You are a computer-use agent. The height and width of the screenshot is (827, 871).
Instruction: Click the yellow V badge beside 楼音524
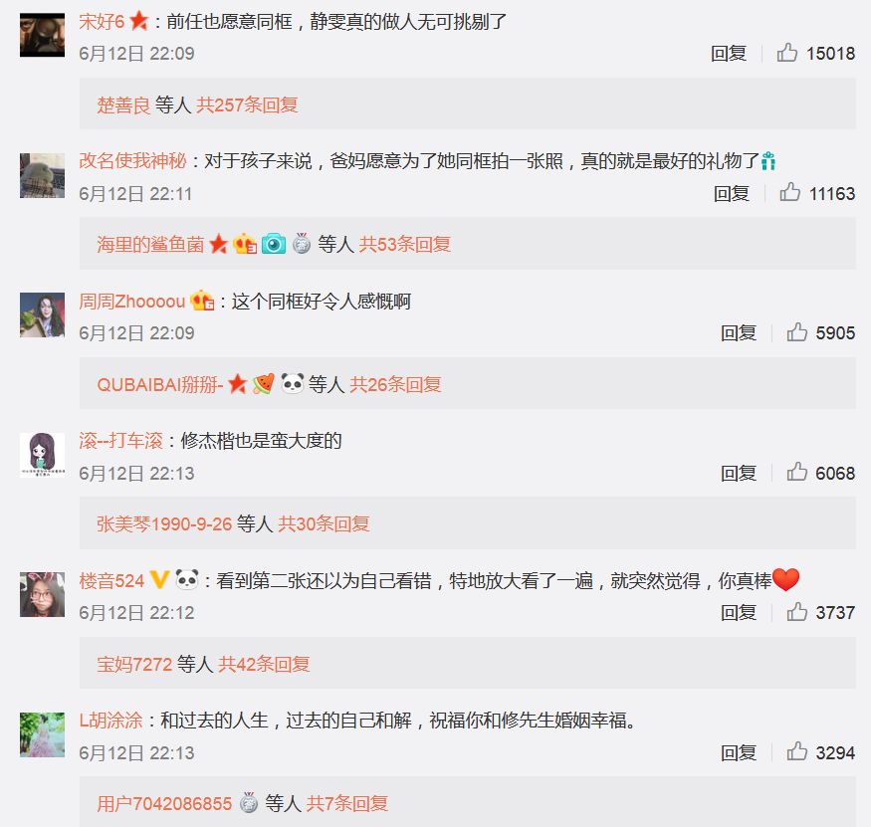pos(159,580)
